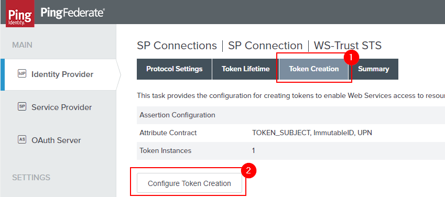Click the IdP icon in the sidebar
The image size is (445, 197).
(22, 74)
